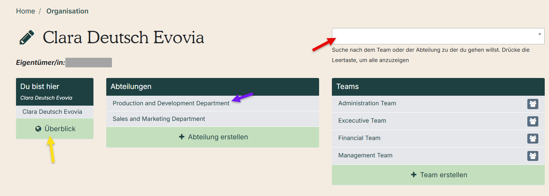
Task: Open the Organisation breadcrumb link
Action: [x=67, y=11]
